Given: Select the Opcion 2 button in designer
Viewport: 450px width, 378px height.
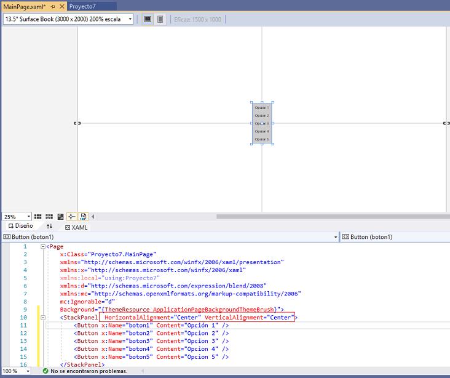Looking at the screenshot, I should (x=262, y=116).
